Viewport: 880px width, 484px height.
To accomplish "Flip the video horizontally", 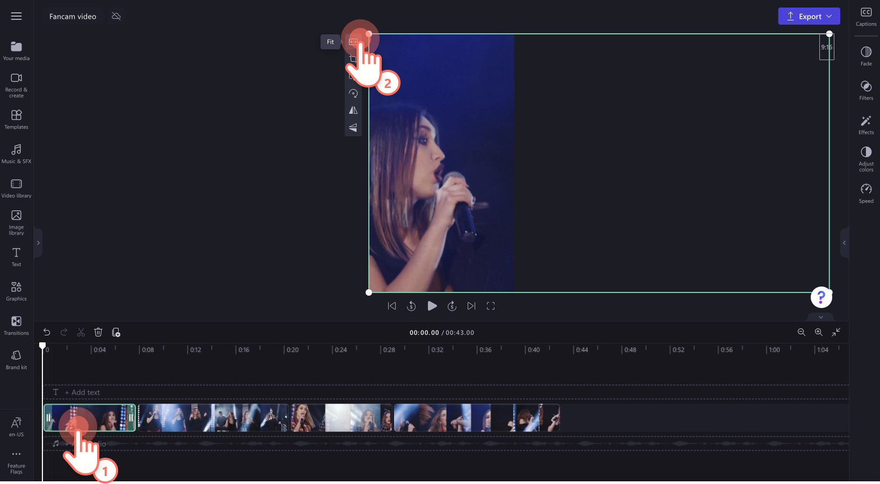I will [353, 111].
